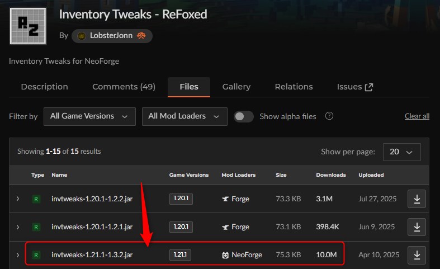The width and height of the screenshot is (440, 269).
Task: Click the Mod Loaders column header
Action: coord(239,175)
